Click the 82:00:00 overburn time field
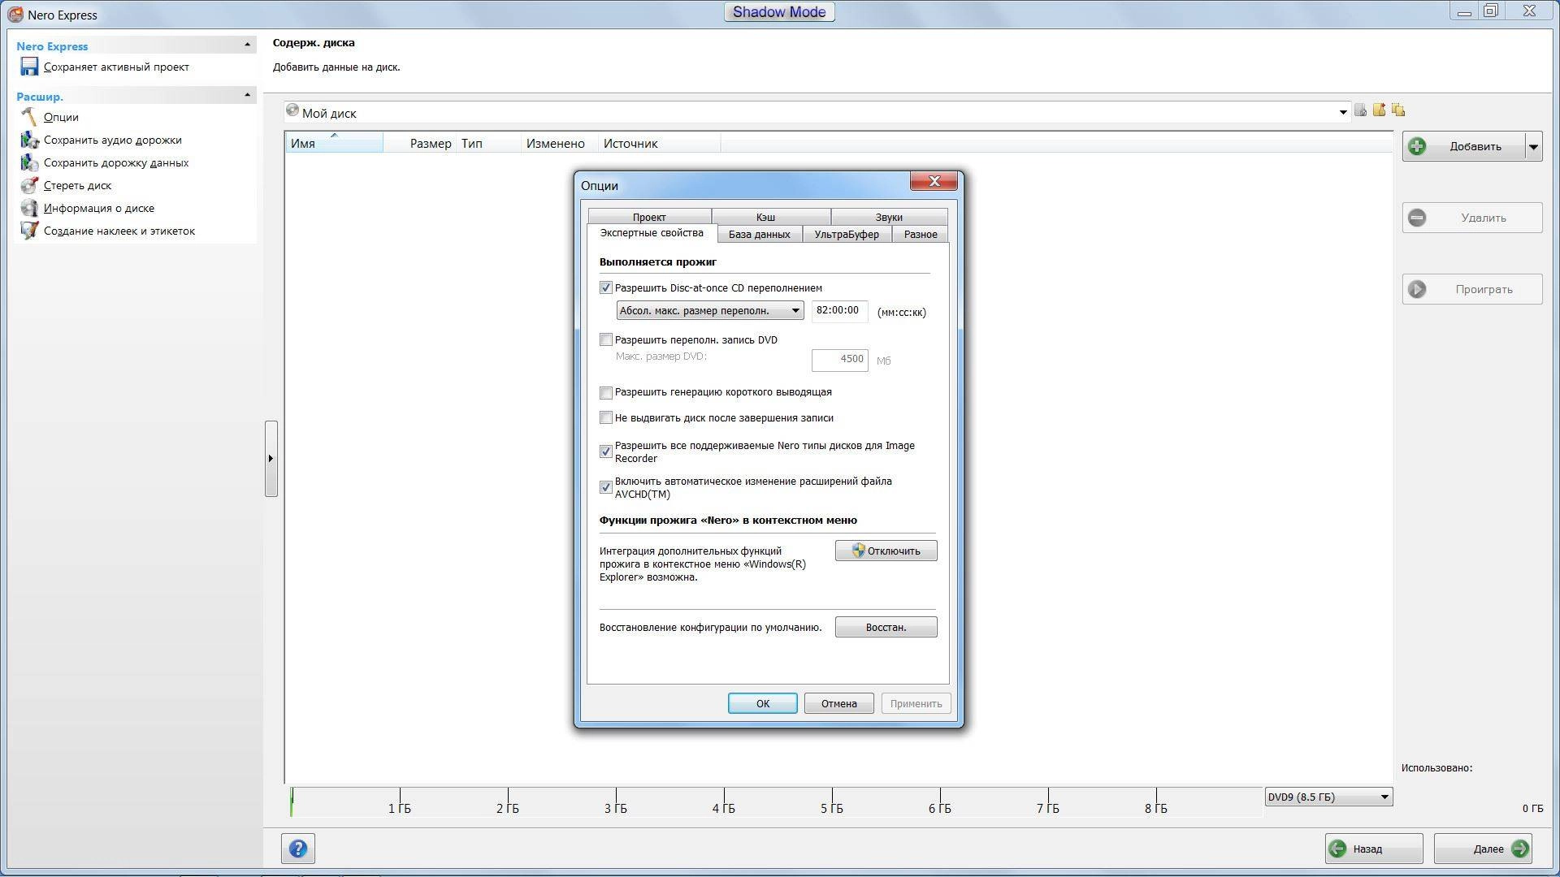This screenshot has width=1560, height=877. pos(839,310)
